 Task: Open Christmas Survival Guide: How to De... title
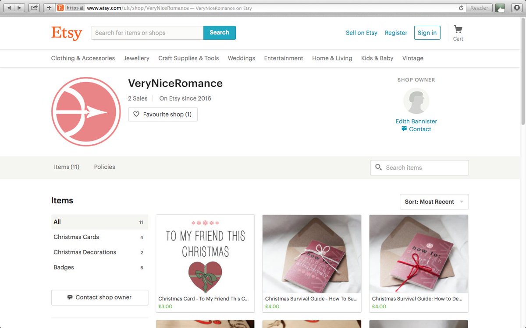click(417, 299)
